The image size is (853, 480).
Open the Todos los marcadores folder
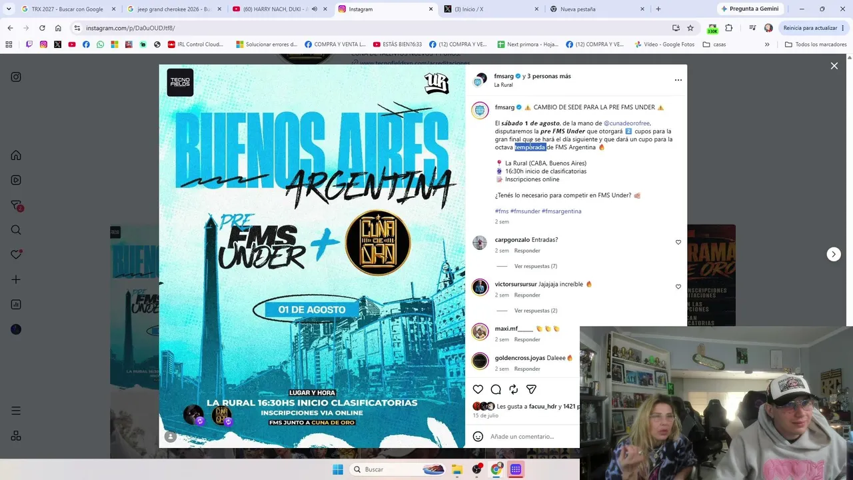(x=816, y=45)
